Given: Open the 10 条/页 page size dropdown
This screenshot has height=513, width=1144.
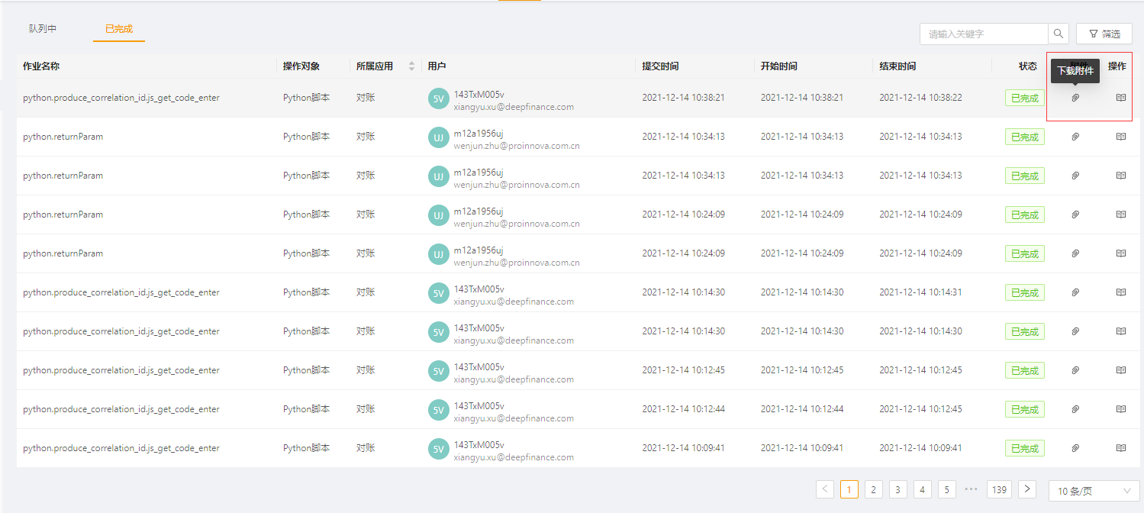Looking at the screenshot, I should (x=1090, y=489).
